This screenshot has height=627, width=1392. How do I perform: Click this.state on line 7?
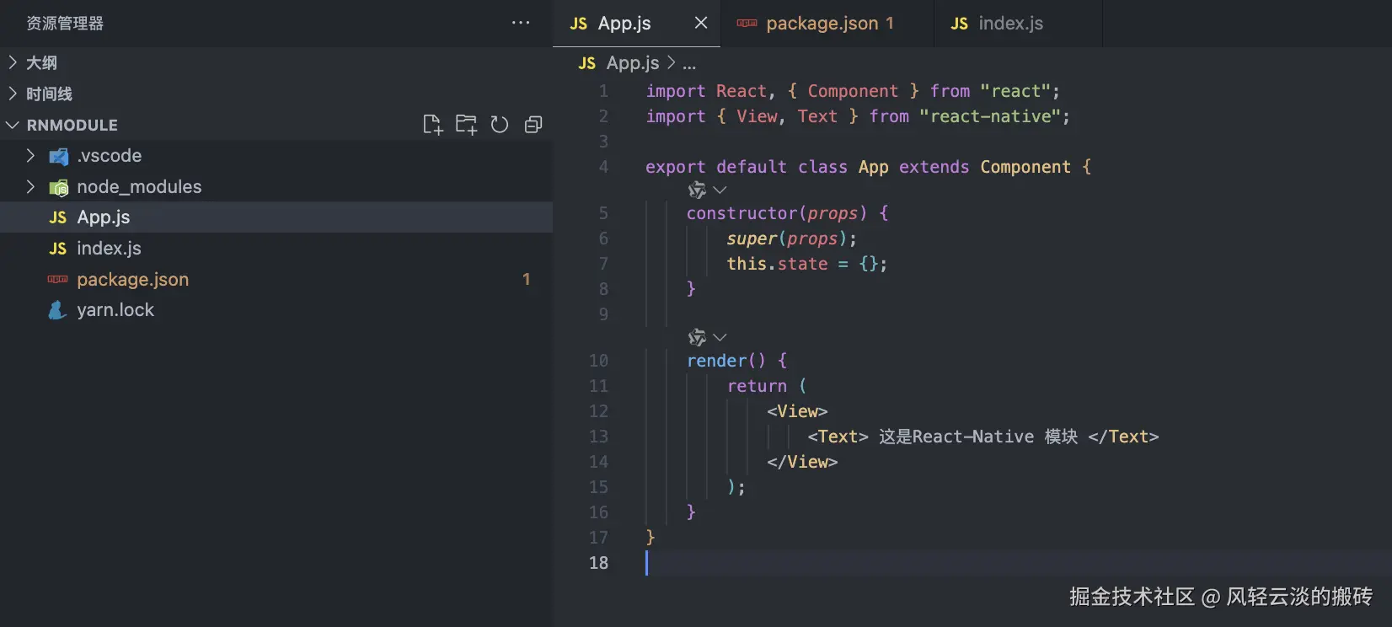(777, 264)
